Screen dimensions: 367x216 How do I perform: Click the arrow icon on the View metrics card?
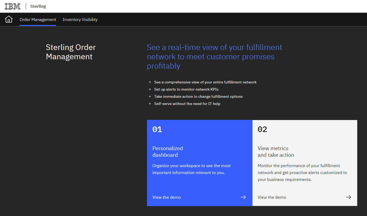point(348,197)
